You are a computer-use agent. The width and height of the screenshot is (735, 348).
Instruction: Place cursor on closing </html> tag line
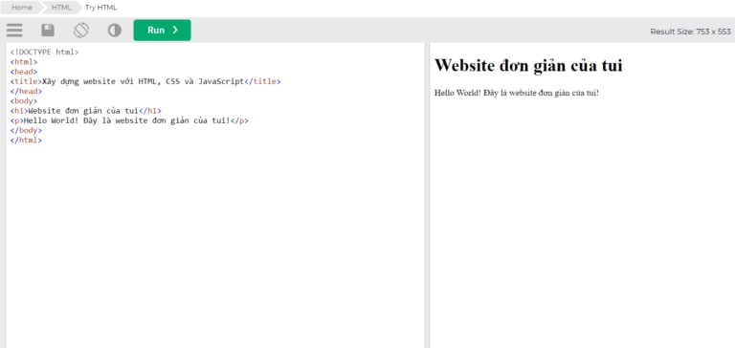click(x=26, y=140)
